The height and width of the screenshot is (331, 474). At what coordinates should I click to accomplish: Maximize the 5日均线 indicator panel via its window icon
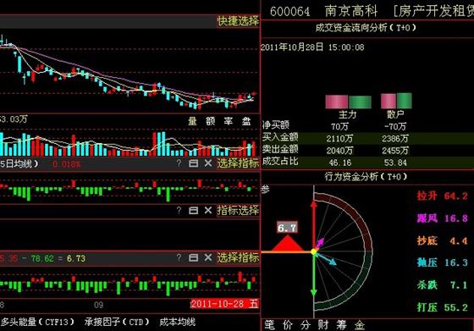coord(193,163)
